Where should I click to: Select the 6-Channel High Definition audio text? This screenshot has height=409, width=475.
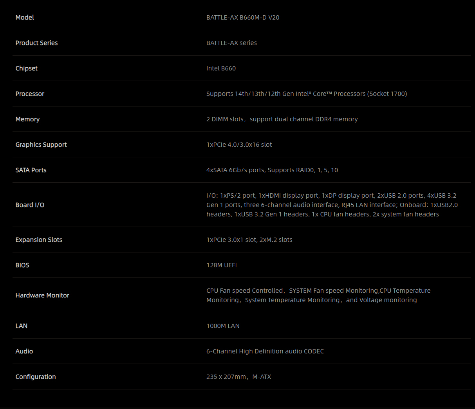(265, 351)
